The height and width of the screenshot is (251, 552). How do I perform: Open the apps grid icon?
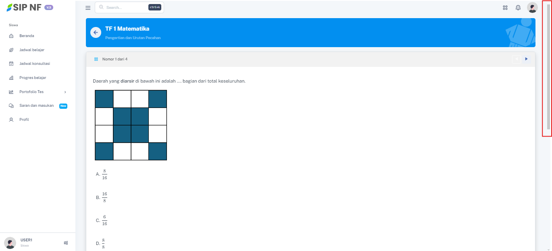point(505,8)
